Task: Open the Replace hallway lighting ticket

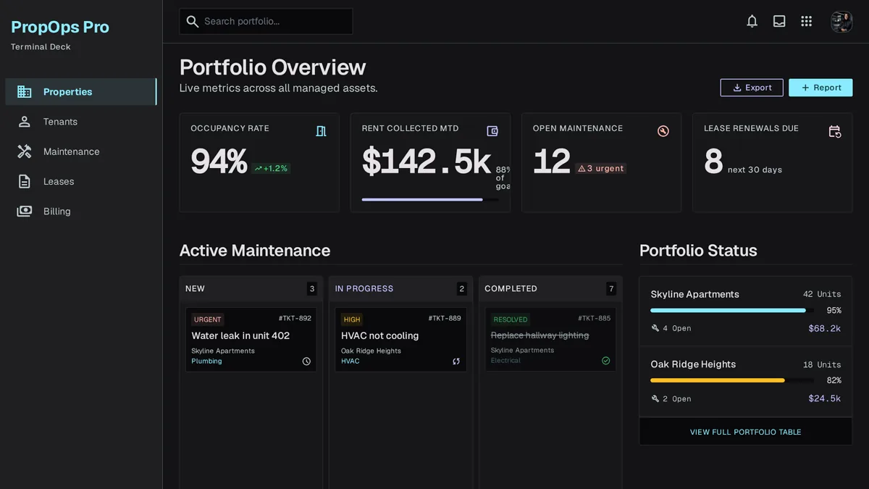Action: [550, 340]
